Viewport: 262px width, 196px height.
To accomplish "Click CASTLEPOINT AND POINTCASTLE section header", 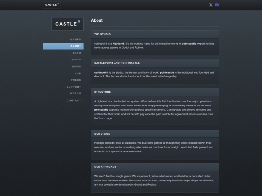I will coord(155,63).
